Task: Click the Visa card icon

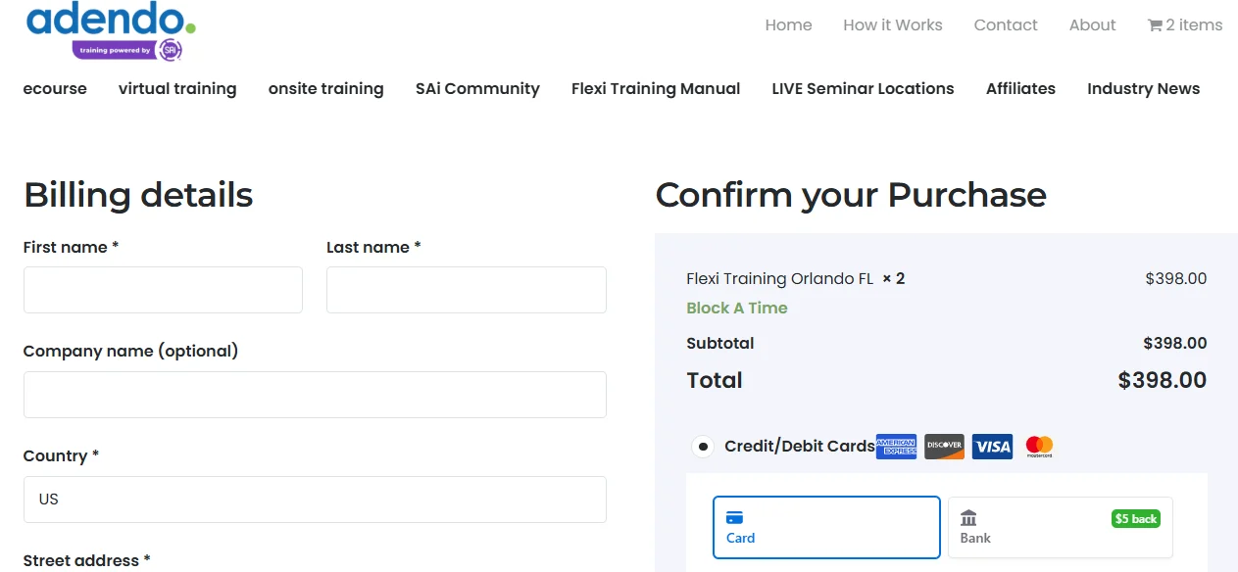Action: click(x=993, y=447)
